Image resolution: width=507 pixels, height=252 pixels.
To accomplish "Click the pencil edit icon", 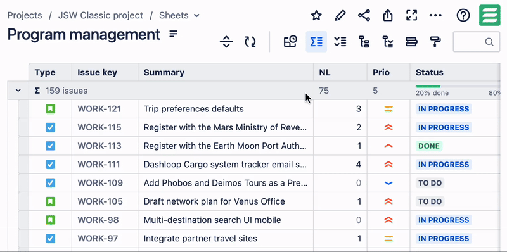I will click(x=340, y=15).
